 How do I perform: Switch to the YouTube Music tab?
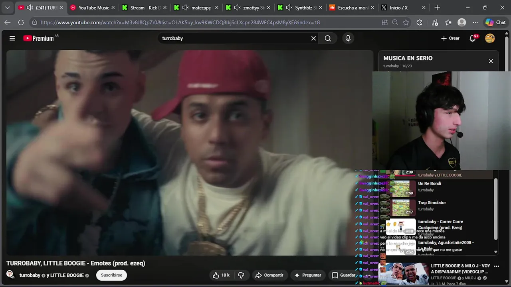(93, 8)
